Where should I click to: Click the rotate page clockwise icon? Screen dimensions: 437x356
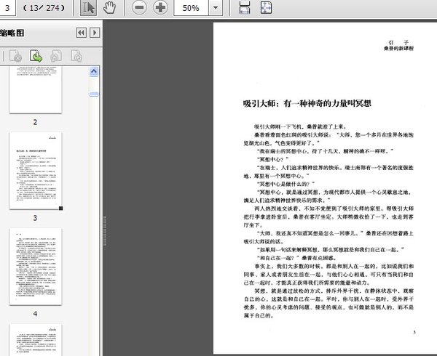tap(76, 56)
